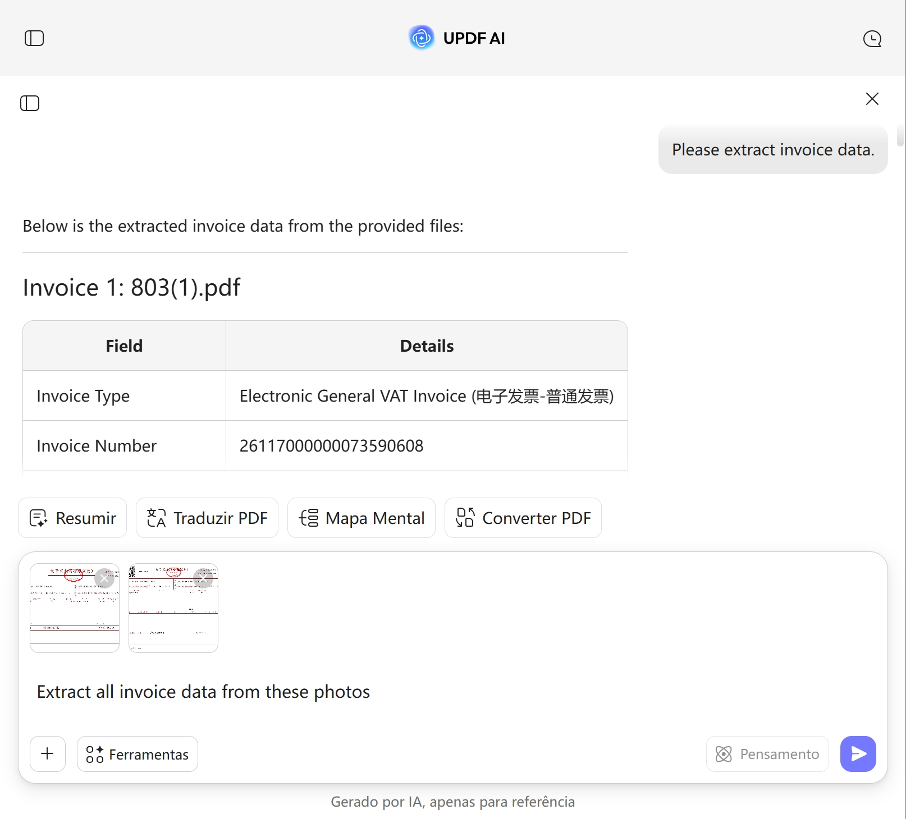Select the Resumir summarize icon
This screenshot has width=906, height=819.
tap(38, 518)
